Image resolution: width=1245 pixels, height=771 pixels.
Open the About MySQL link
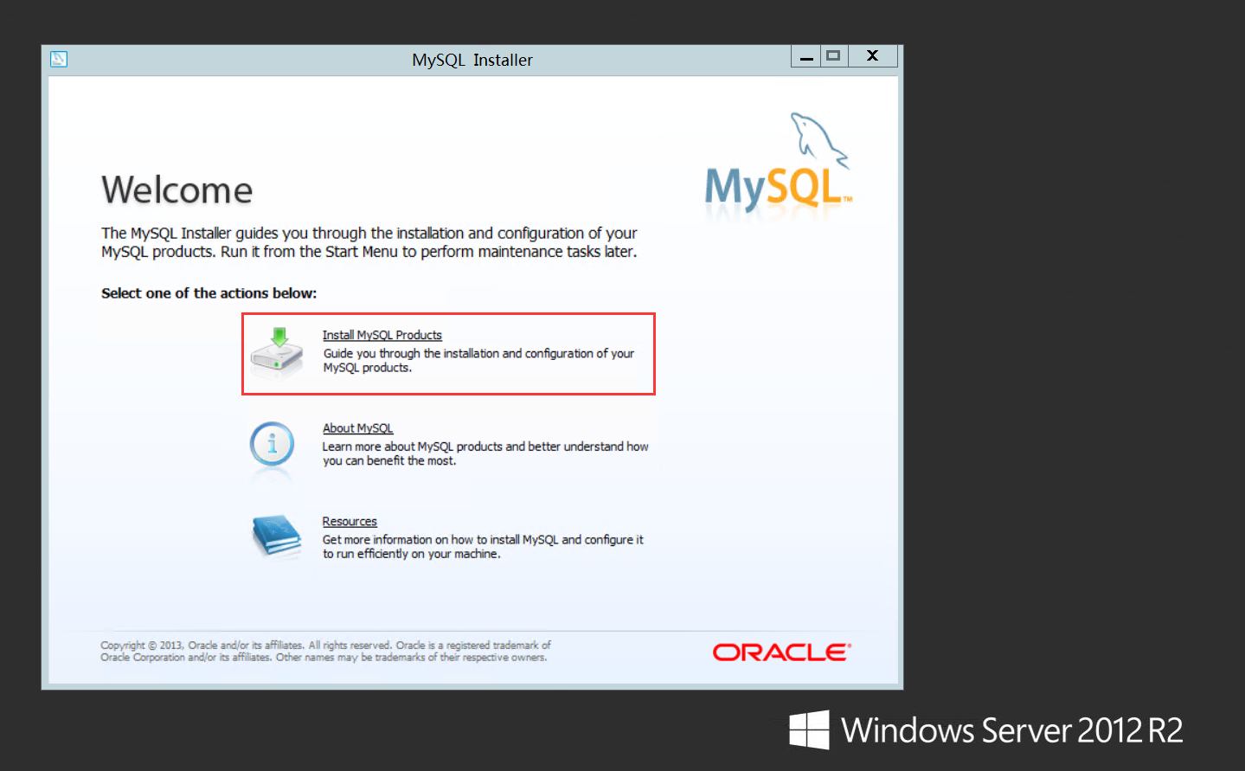point(357,428)
